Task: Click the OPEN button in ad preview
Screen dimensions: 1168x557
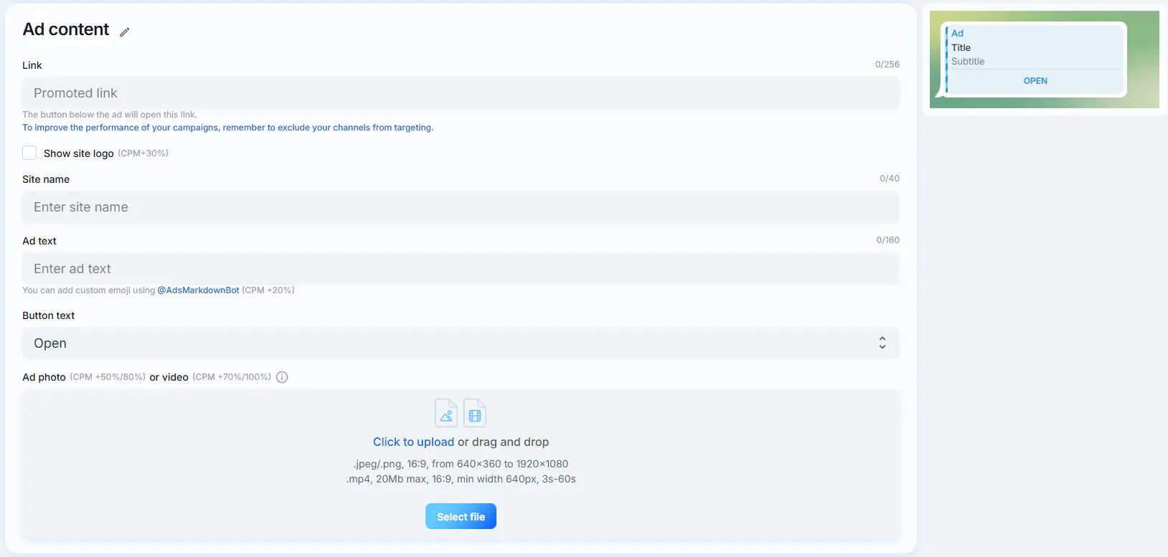Action: 1035,81
